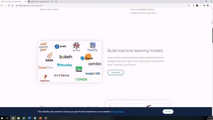The height and width of the screenshot is (120, 213).
Task: Click the Get Started button
Action: click(x=115, y=73)
